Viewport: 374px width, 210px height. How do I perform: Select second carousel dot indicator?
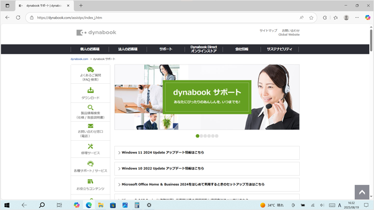click(201, 136)
